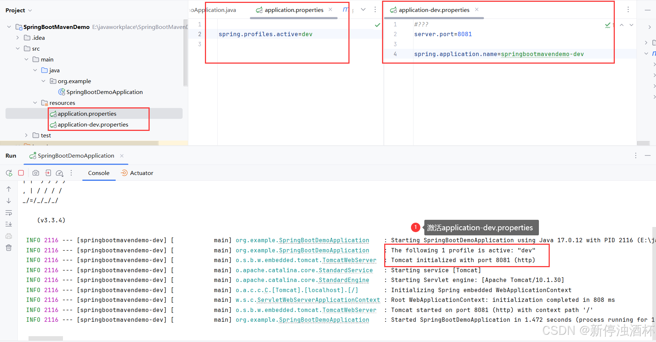Minimize the Run tool window

point(648,155)
